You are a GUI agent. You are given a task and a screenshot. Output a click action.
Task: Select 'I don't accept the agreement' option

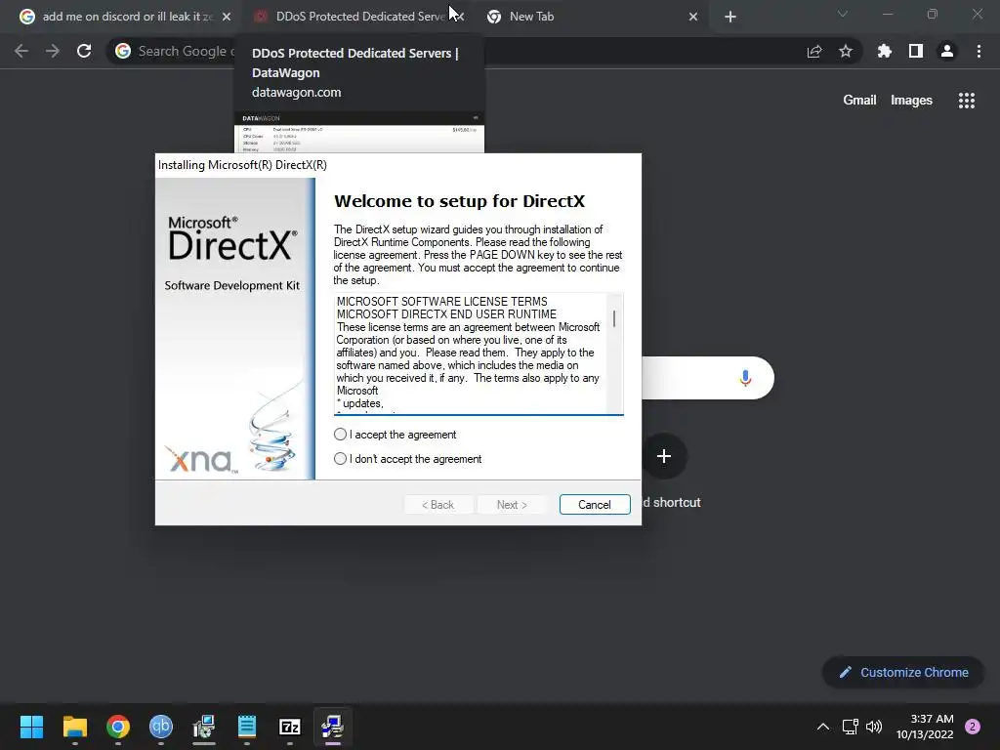(340, 459)
